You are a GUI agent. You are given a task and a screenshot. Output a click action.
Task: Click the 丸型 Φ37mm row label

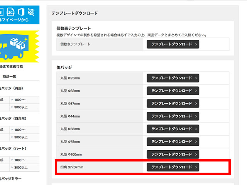(70, 104)
